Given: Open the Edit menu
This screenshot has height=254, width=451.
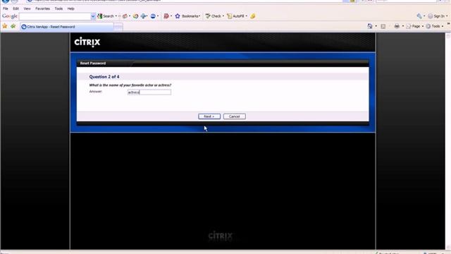Looking at the screenshot, I should click(16, 8).
